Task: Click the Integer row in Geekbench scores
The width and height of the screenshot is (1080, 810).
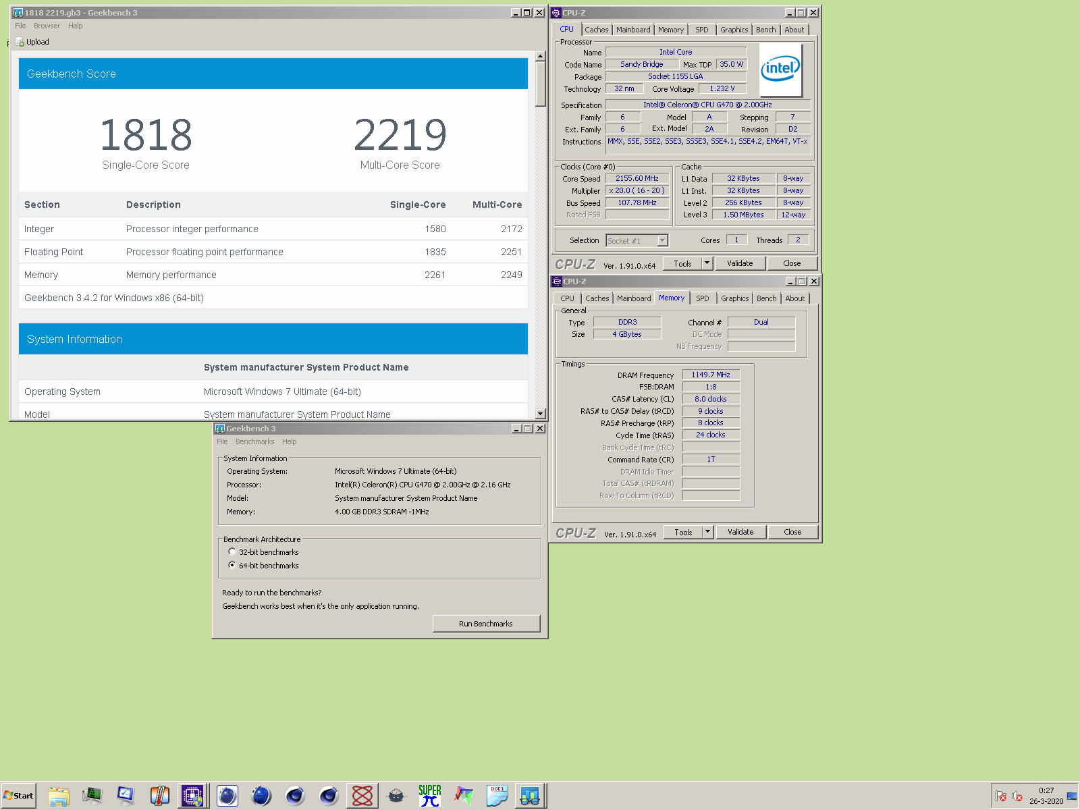Action: point(273,229)
